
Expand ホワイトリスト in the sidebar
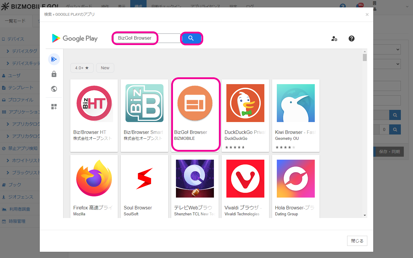click(24, 161)
